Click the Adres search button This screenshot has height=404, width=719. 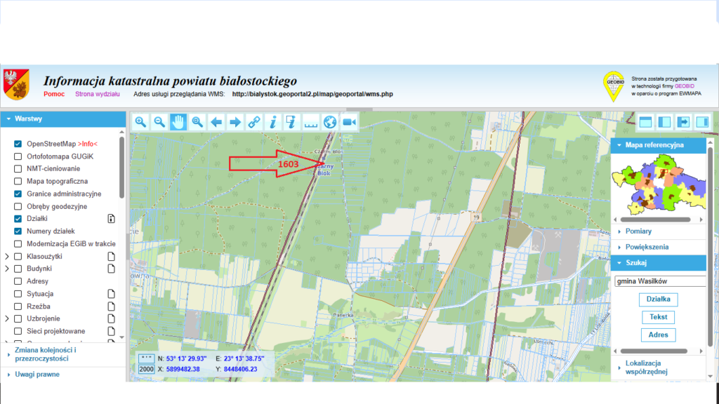point(658,335)
